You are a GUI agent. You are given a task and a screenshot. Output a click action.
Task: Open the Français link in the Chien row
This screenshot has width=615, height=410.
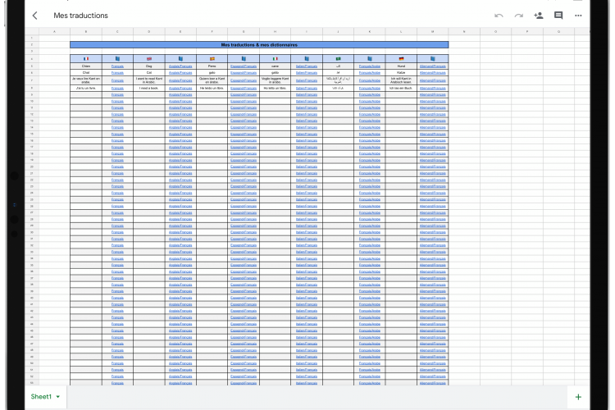[117, 66]
